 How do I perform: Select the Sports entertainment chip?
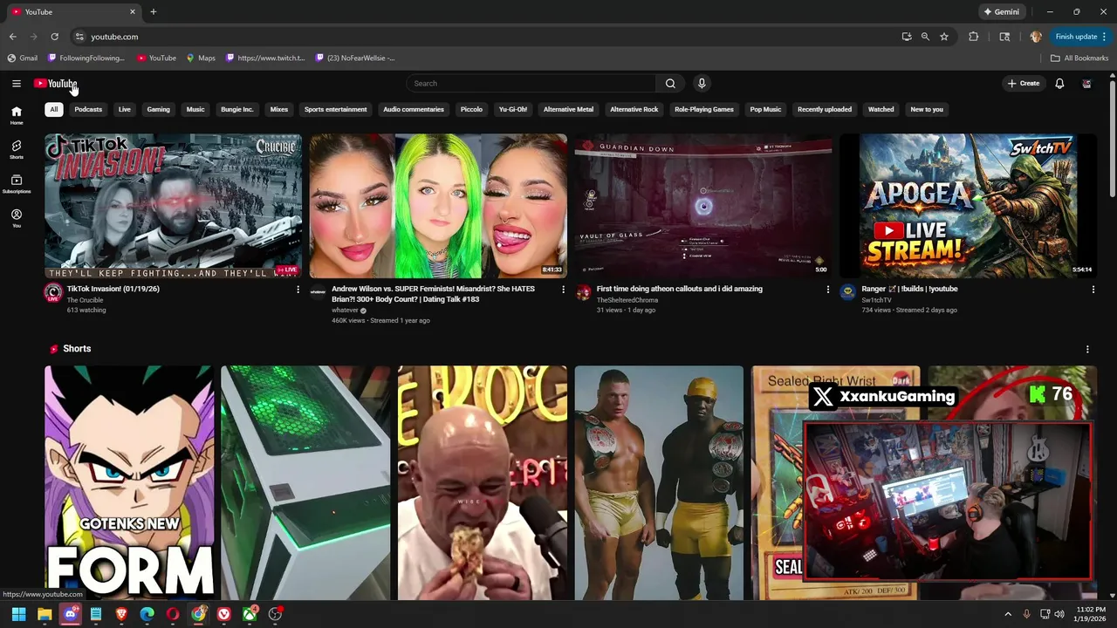(x=335, y=110)
